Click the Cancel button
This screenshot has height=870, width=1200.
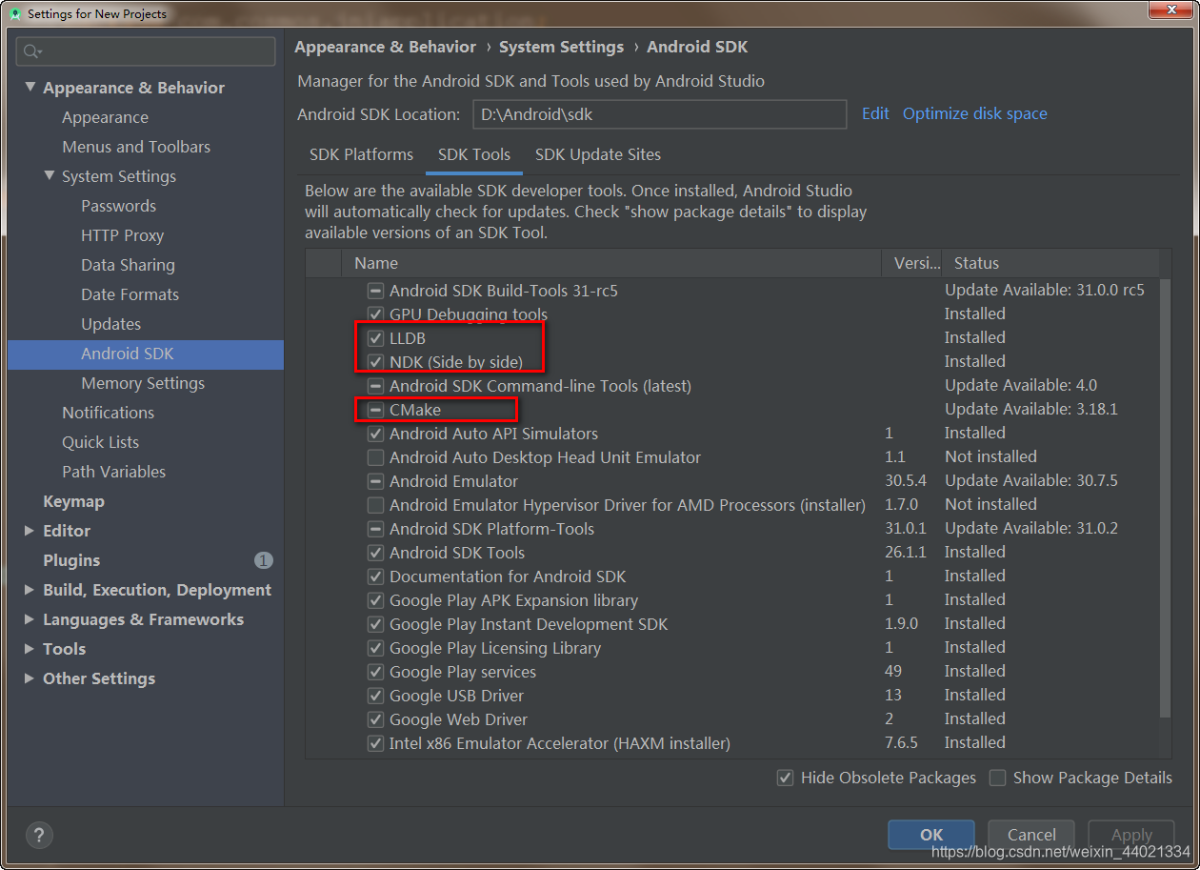point(1031,834)
